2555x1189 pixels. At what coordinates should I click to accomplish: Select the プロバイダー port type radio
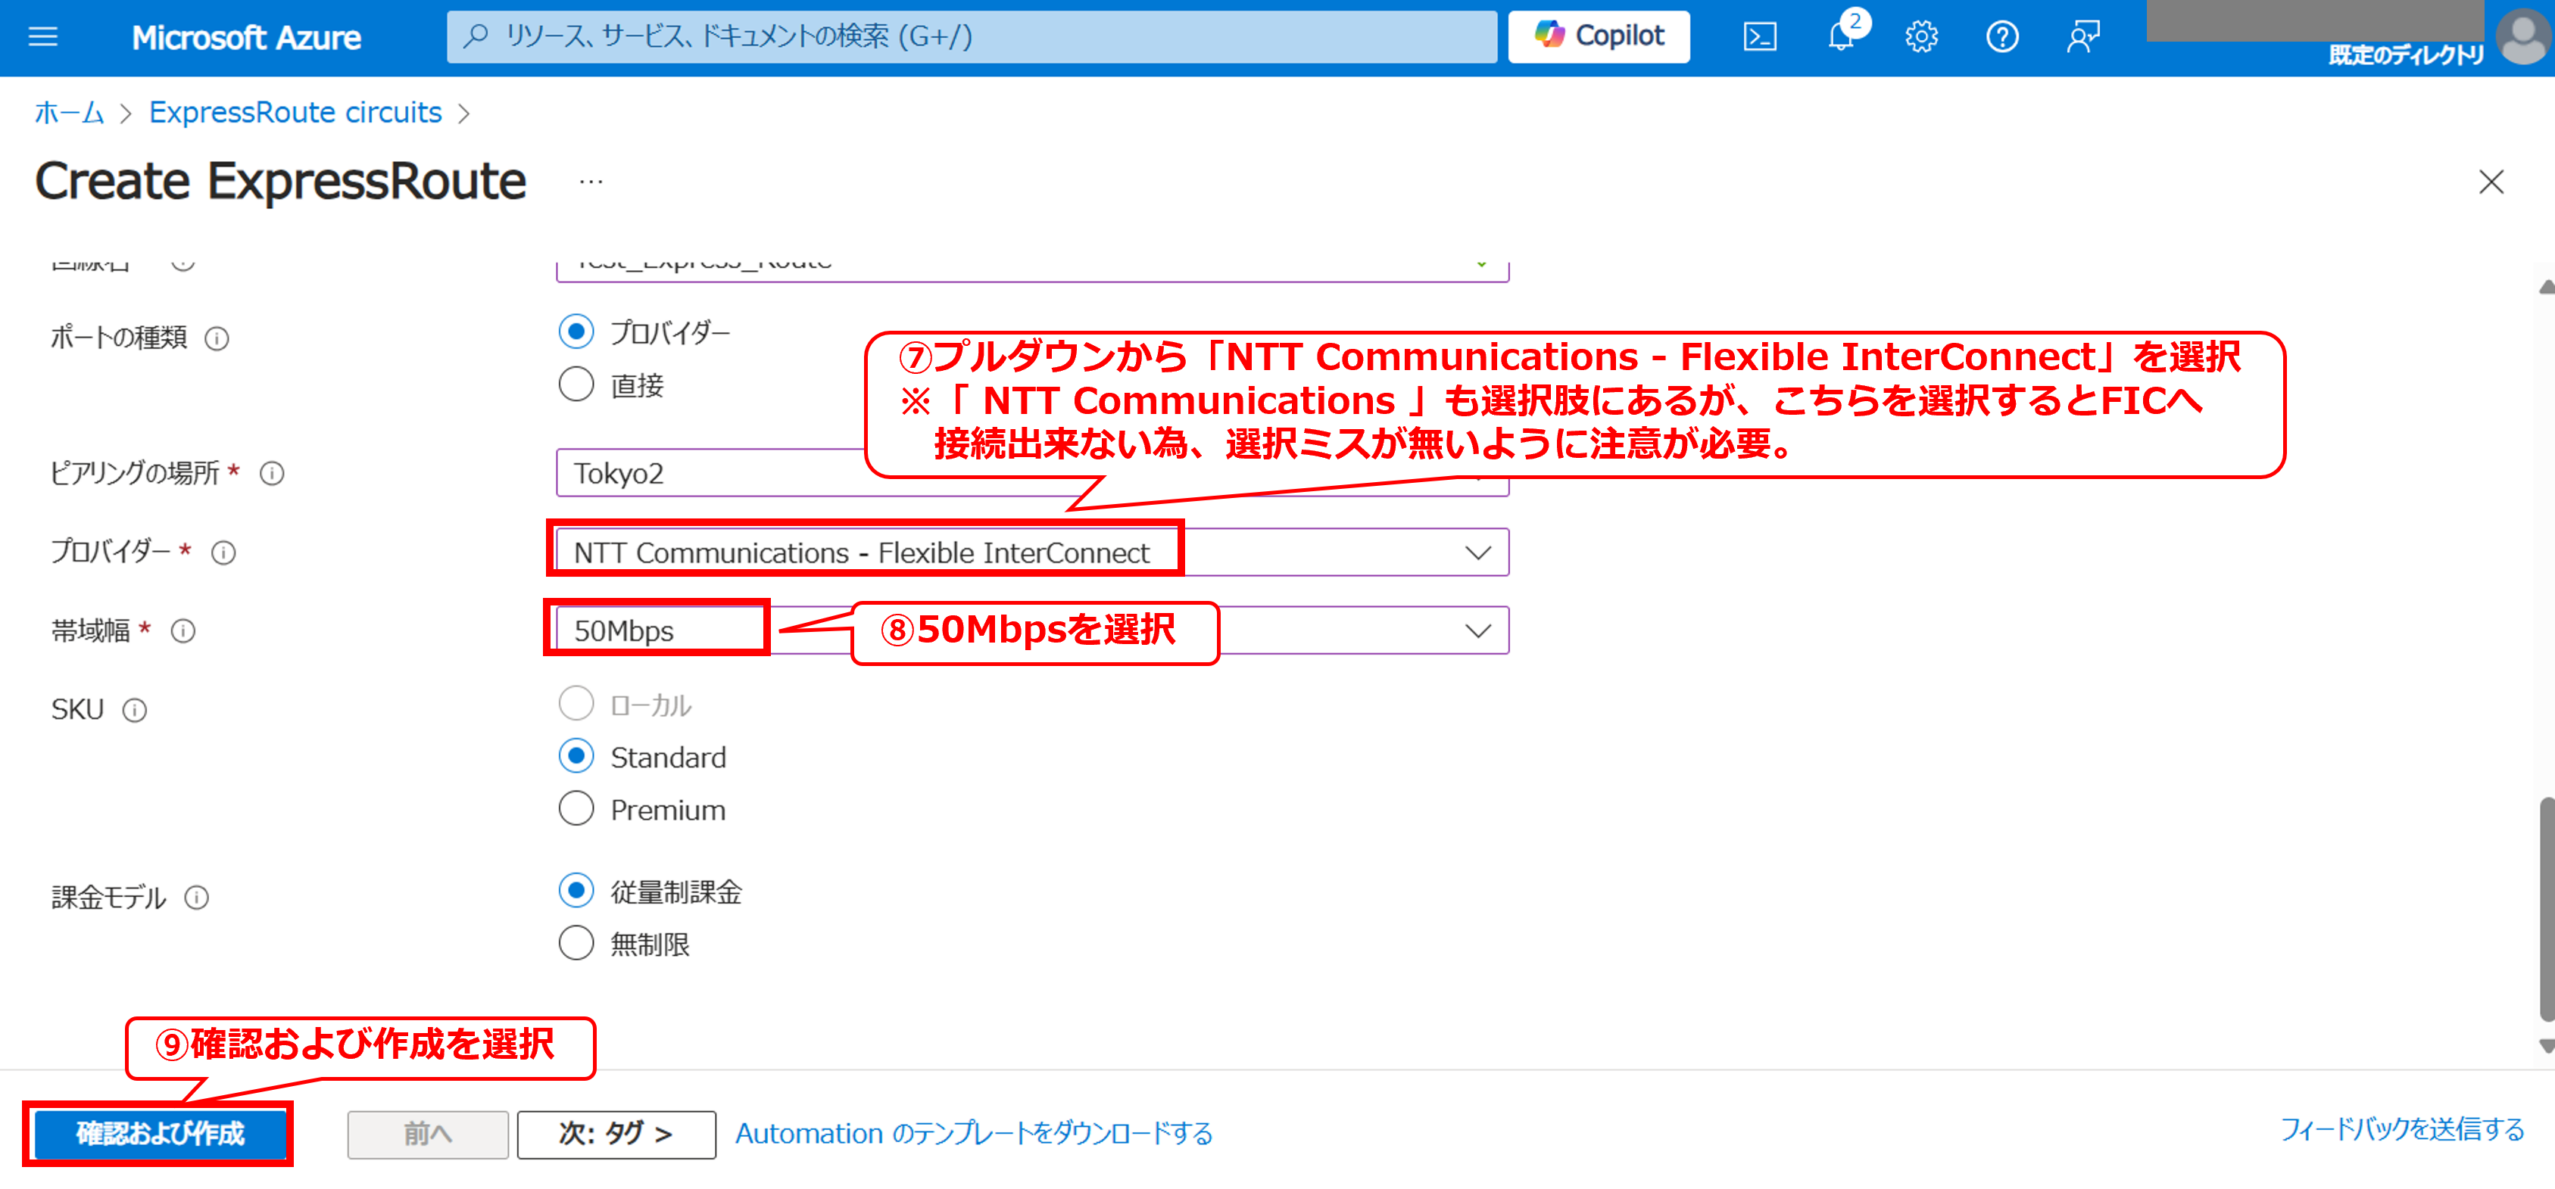pos(576,331)
